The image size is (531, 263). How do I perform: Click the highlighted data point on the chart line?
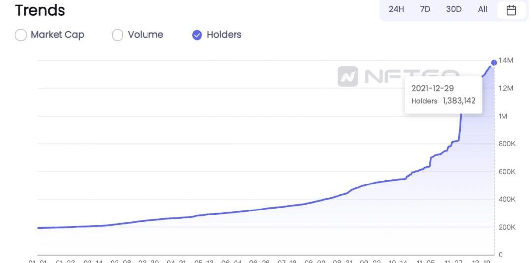click(494, 62)
